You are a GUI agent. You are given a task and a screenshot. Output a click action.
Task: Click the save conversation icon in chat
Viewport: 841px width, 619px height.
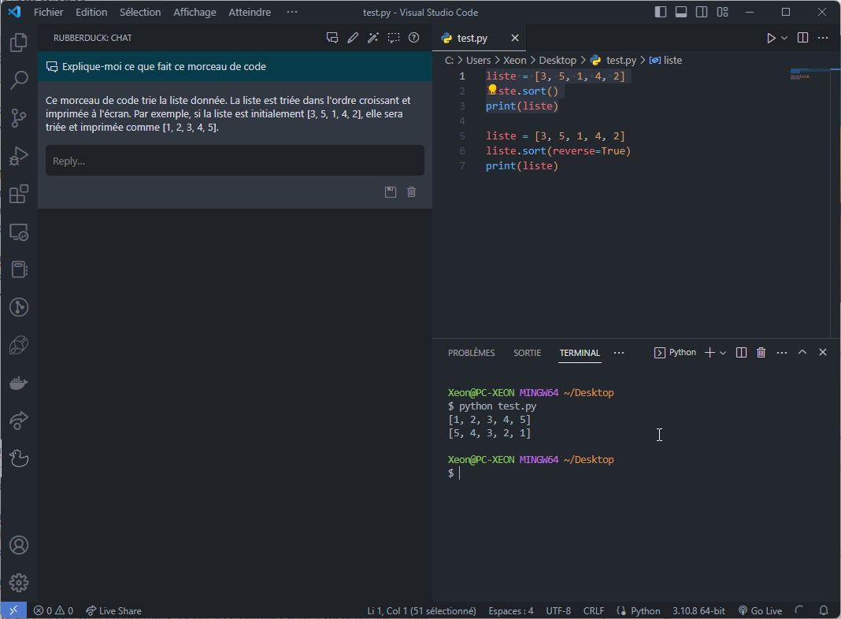(391, 192)
